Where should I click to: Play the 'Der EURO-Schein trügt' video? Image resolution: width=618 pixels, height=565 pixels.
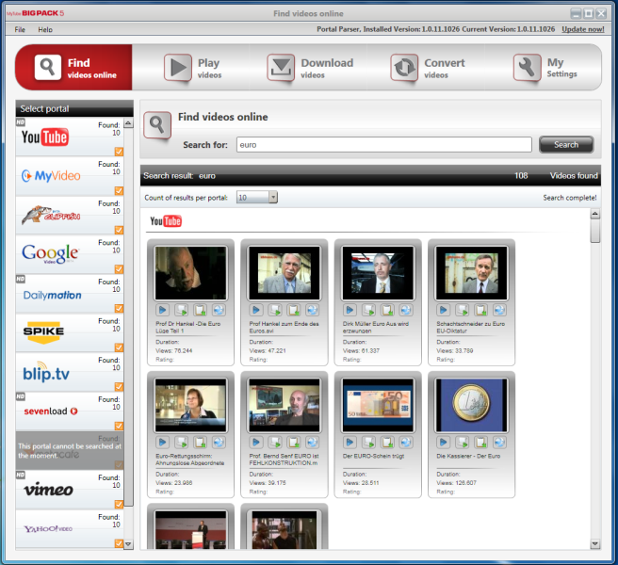(350, 443)
